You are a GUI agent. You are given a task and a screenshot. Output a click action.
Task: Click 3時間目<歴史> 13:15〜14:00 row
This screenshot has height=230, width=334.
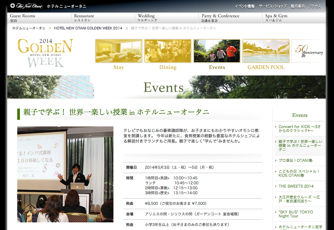pyautogui.click(x=171, y=193)
